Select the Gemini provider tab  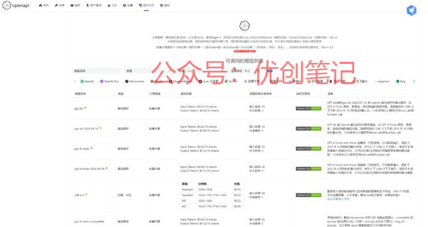(x=231, y=82)
